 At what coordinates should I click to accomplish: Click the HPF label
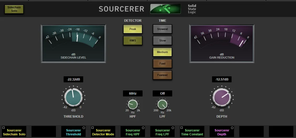coord(133,116)
